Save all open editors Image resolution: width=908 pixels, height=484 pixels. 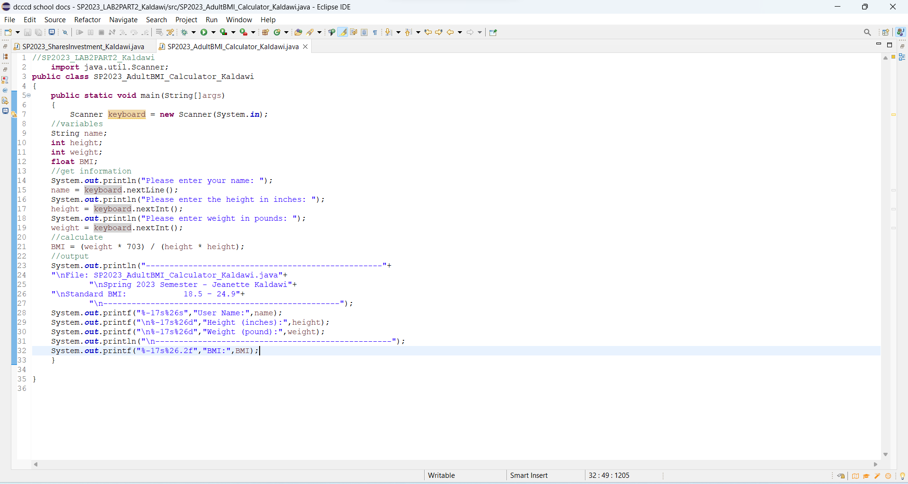39,32
